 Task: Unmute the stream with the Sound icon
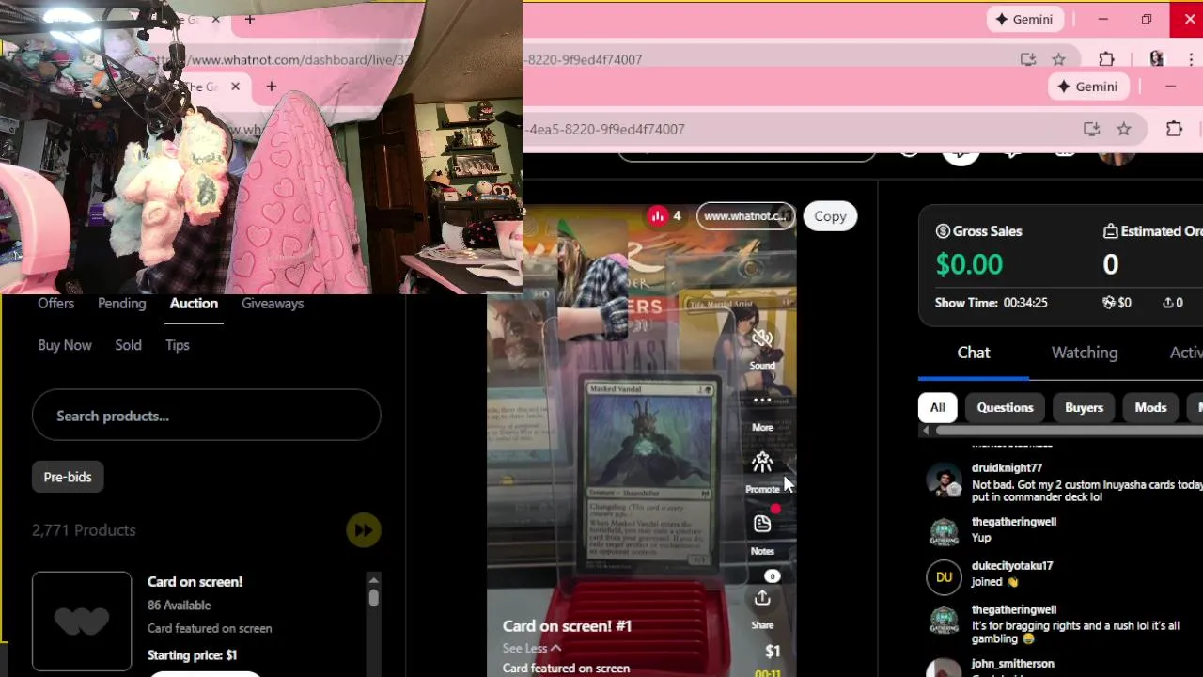[762, 338]
